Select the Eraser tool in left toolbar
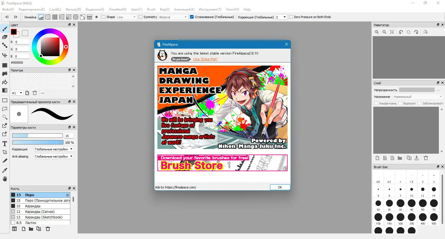The width and height of the screenshot is (445, 239). point(5,37)
